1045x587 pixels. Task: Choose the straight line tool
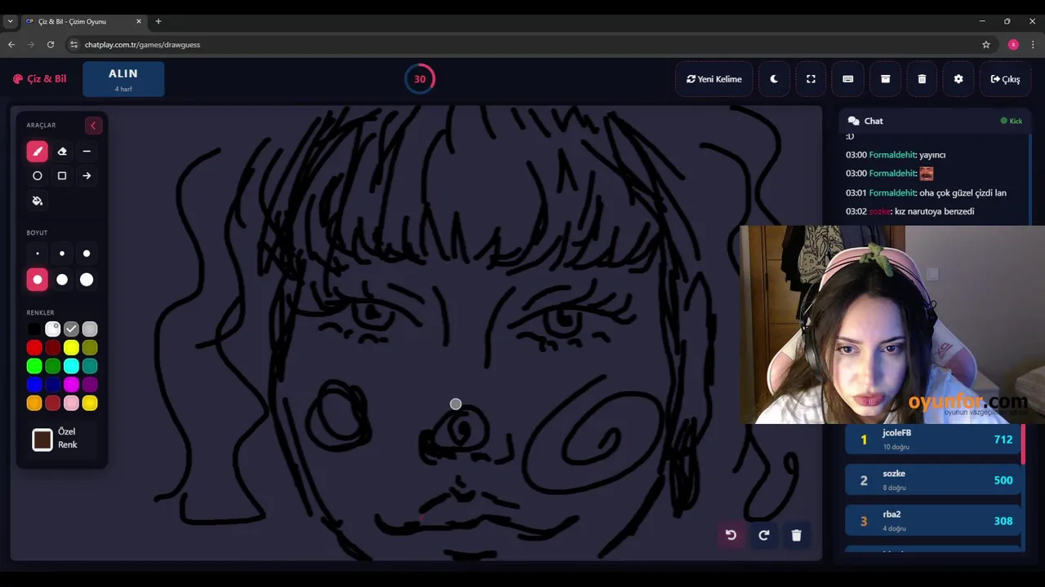87,152
